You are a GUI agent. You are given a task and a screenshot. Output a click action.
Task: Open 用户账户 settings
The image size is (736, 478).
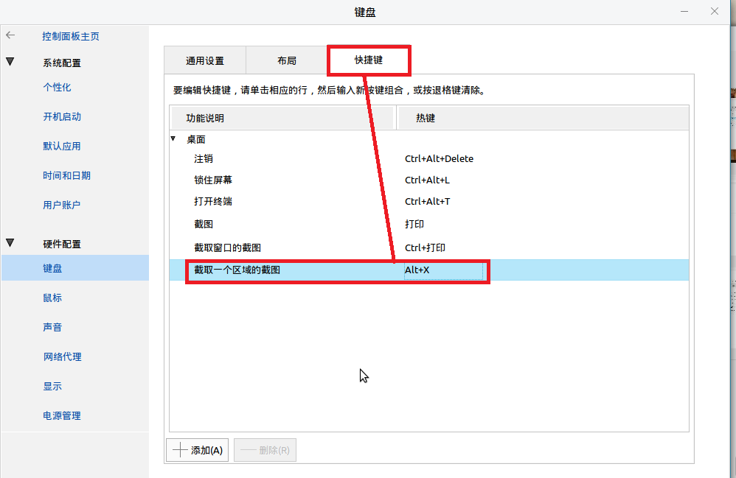point(62,205)
